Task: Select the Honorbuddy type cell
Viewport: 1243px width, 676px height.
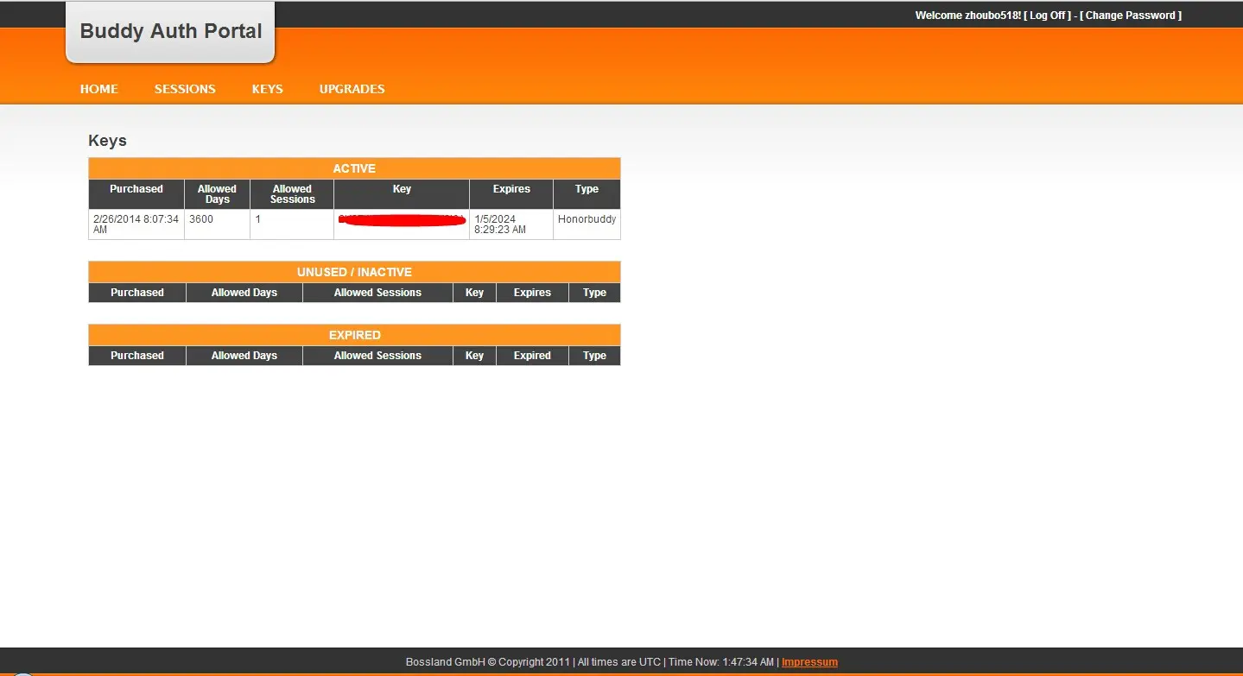Action: 587,219
